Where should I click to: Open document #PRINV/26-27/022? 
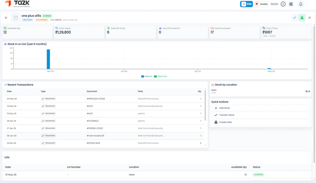click(x=96, y=99)
